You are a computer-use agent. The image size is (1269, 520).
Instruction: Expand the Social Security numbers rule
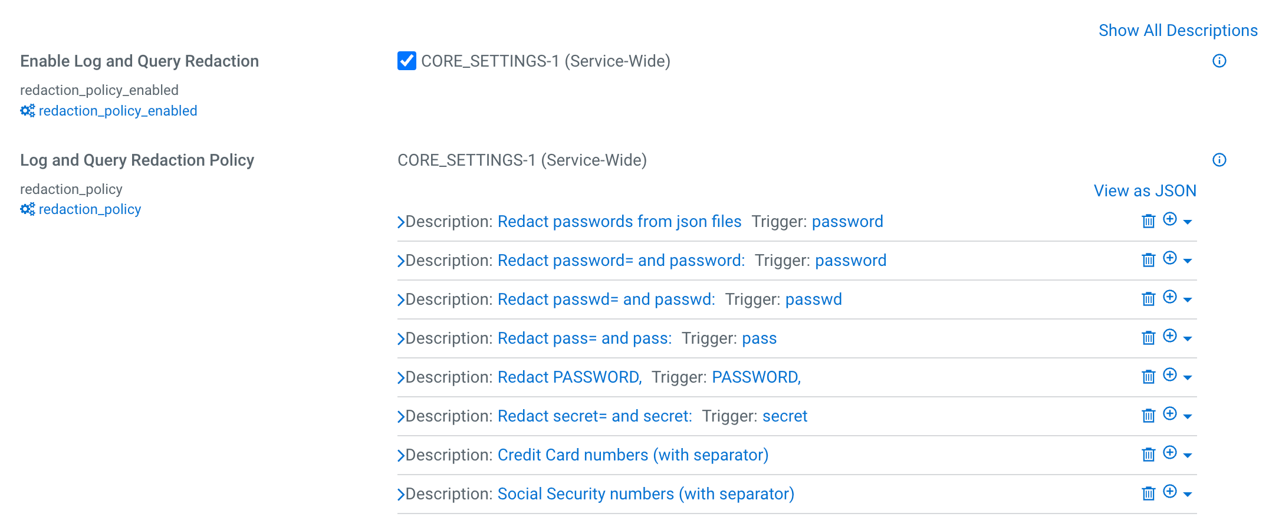(401, 495)
